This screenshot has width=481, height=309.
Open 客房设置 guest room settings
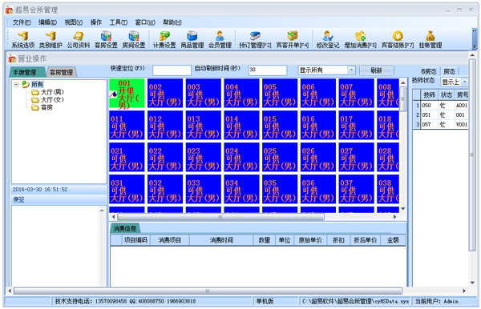[x=106, y=39]
